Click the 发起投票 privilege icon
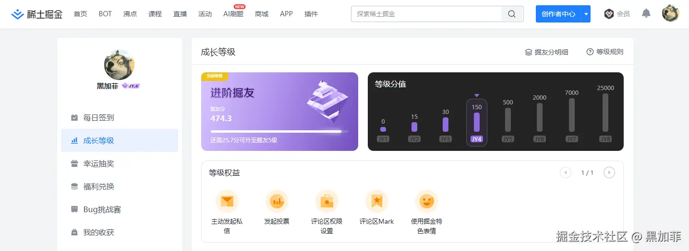Image resolution: width=689 pixels, height=251 pixels. coord(277,202)
